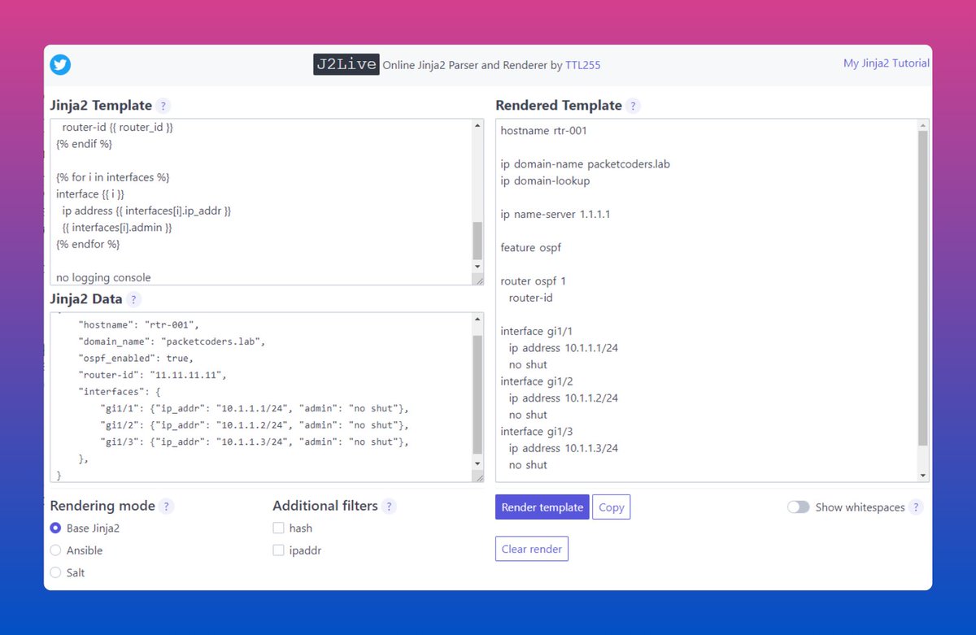Grab Jinja2 Data textarea resize handle
Screen dimensions: 976x635
(479, 478)
